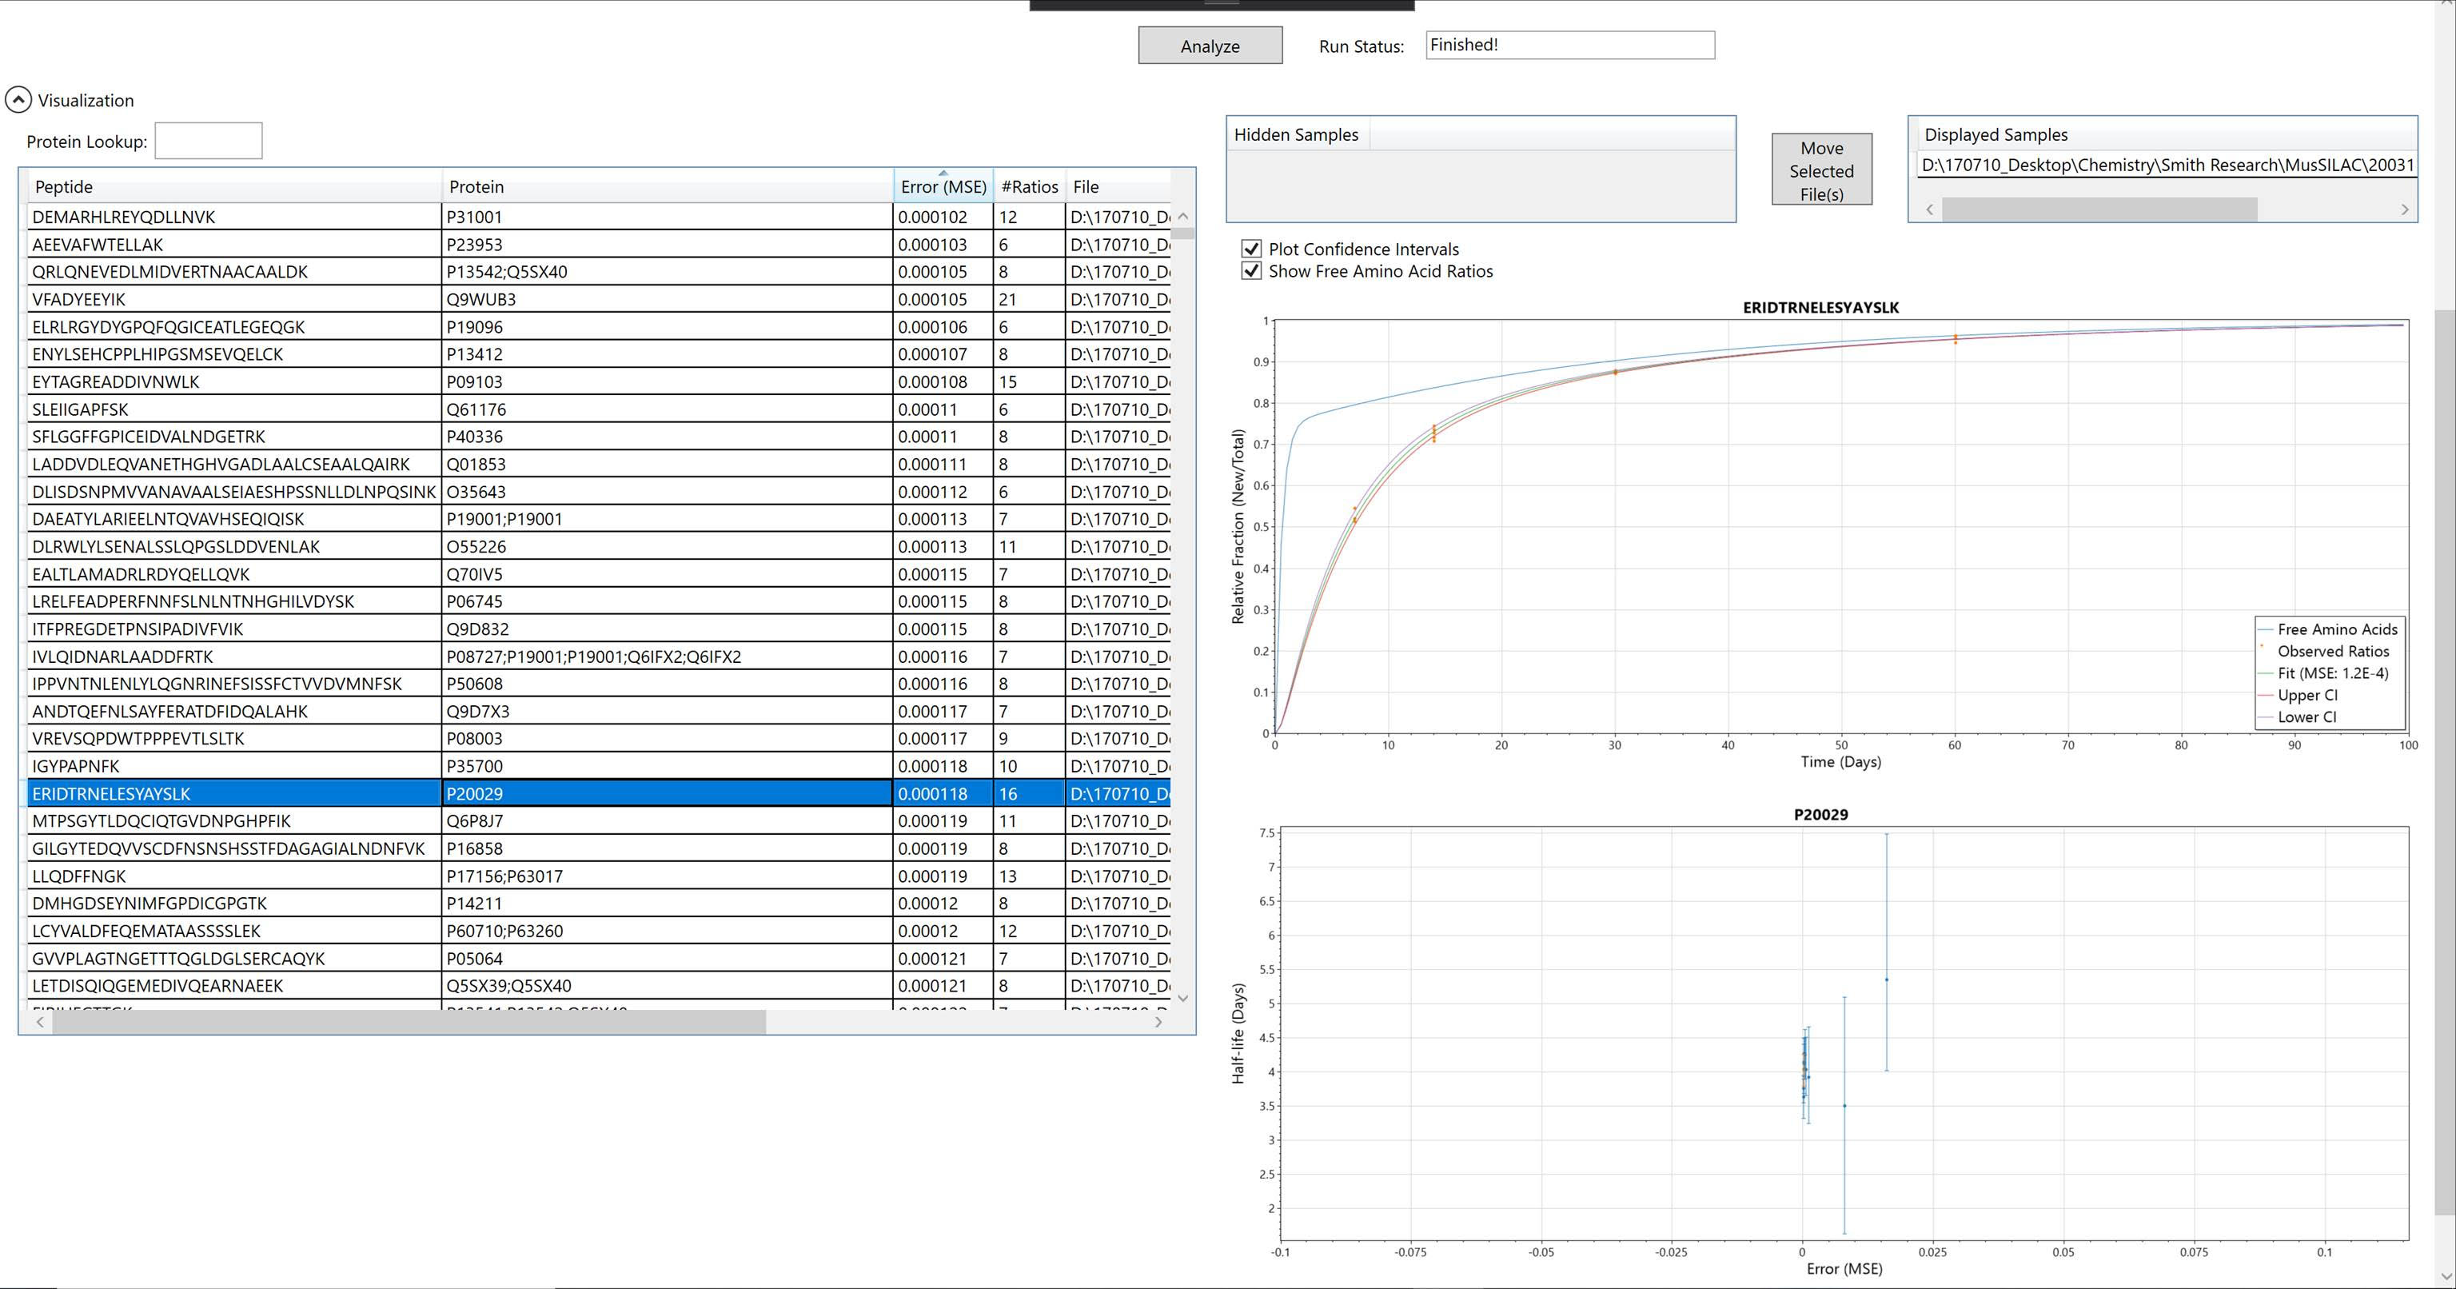Collapse the Visualization section

(x=17, y=98)
